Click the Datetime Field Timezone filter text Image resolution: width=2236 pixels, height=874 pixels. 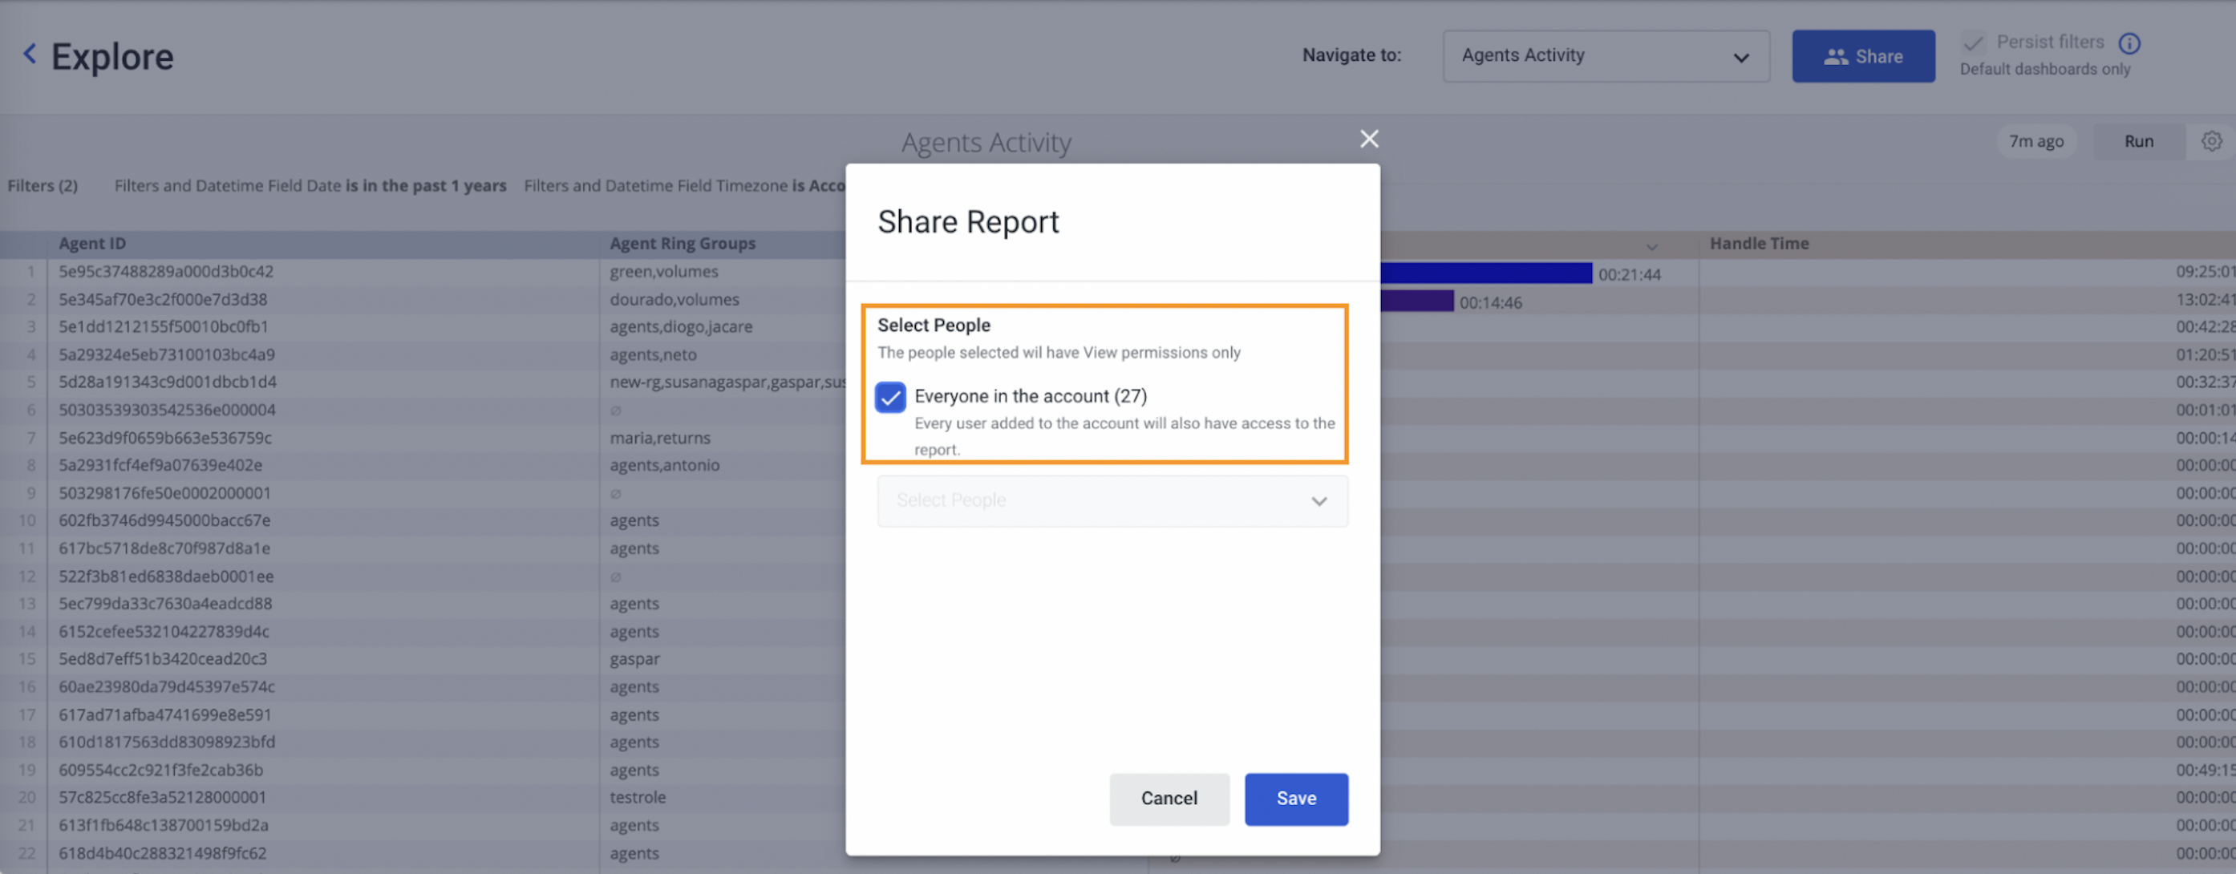coord(685,186)
